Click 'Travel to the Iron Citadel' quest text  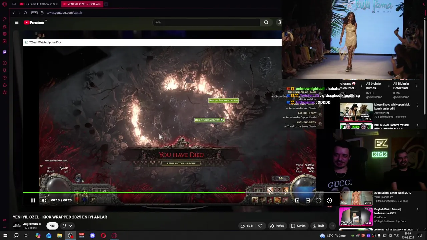coord(302,108)
